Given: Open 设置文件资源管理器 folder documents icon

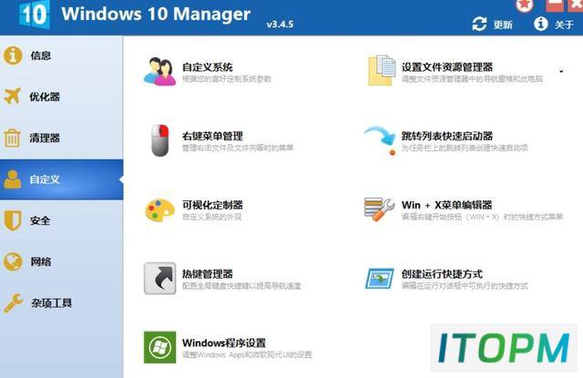Looking at the screenshot, I should pyautogui.click(x=382, y=71).
